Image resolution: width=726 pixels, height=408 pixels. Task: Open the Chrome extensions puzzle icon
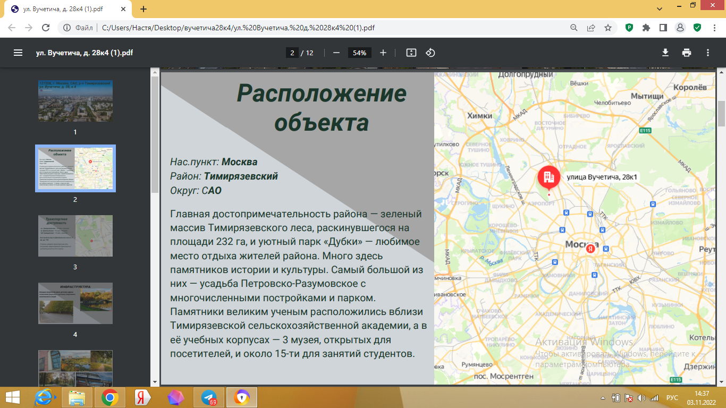pyautogui.click(x=646, y=28)
